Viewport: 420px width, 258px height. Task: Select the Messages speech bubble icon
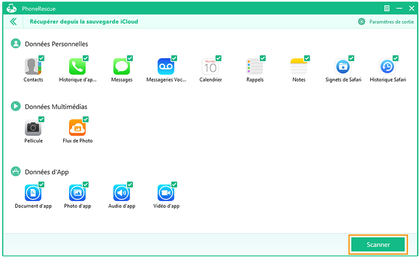pyautogui.click(x=122, y=66)
